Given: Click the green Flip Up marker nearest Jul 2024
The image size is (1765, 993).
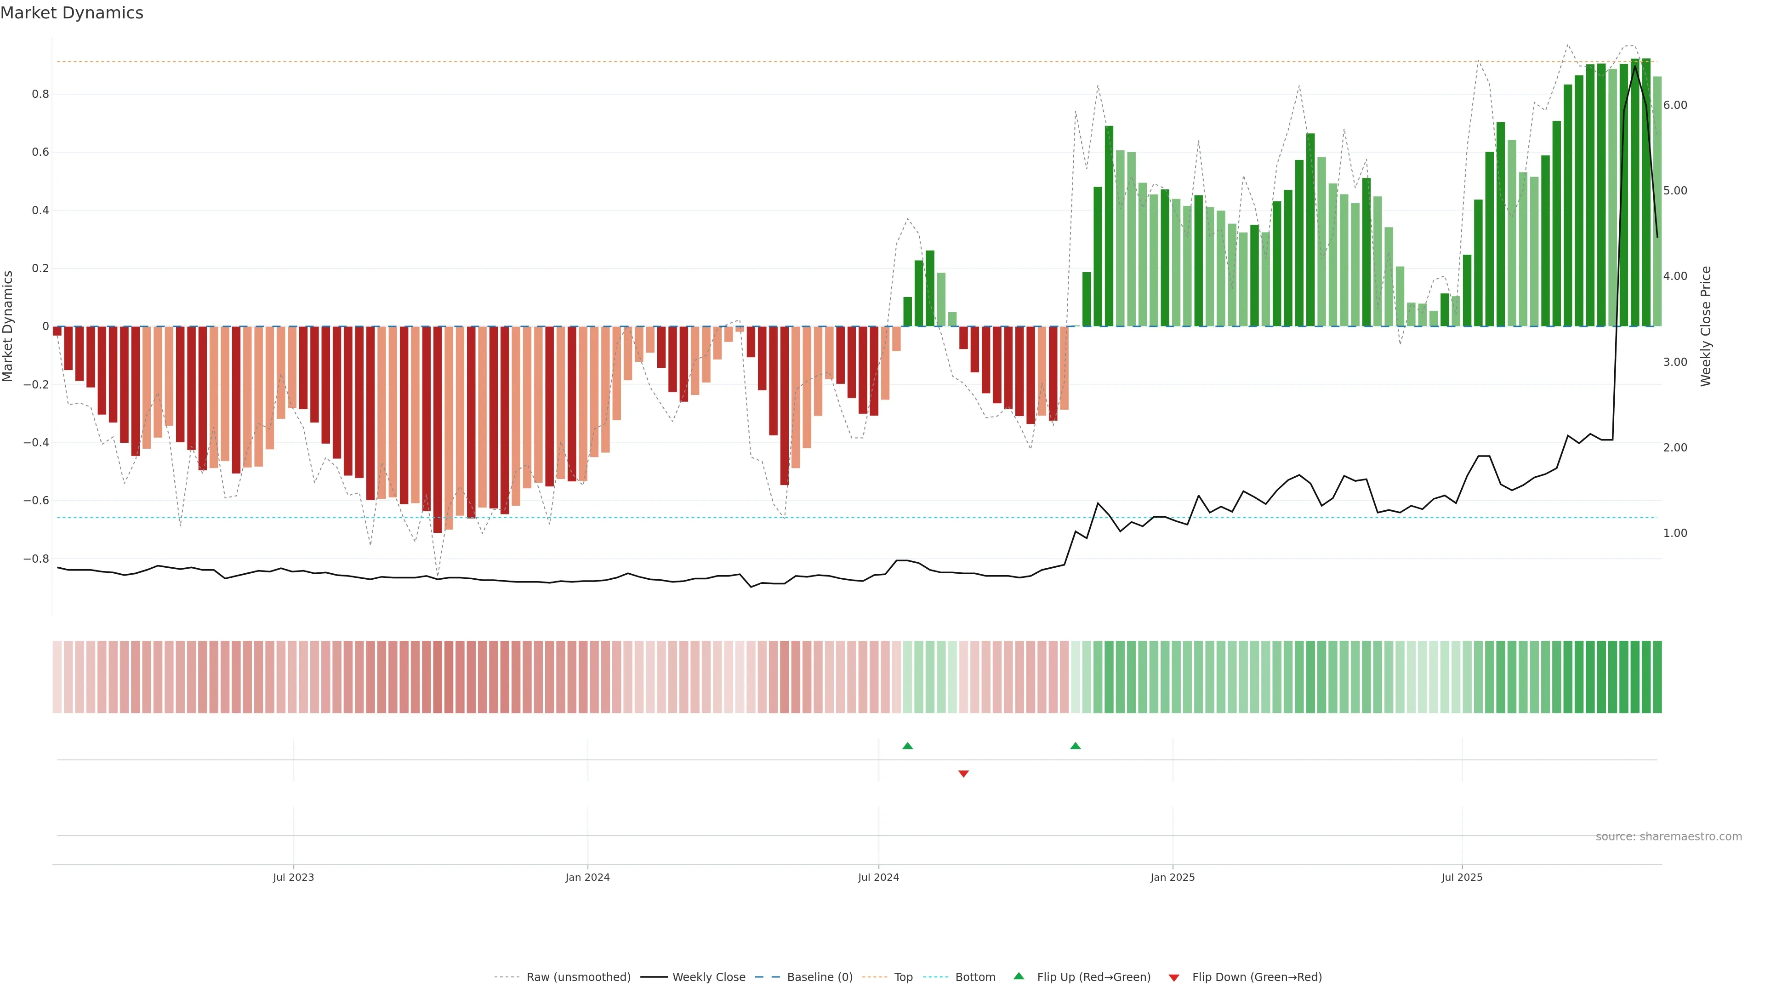Looking at the screenshot, I should point(907,746).
